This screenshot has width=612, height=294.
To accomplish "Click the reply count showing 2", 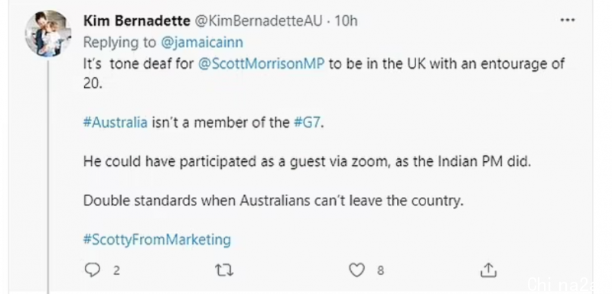I will 116,270.
